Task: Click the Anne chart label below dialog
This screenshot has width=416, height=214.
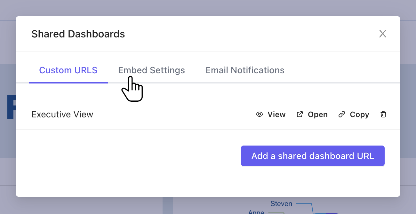Action: 256,212
